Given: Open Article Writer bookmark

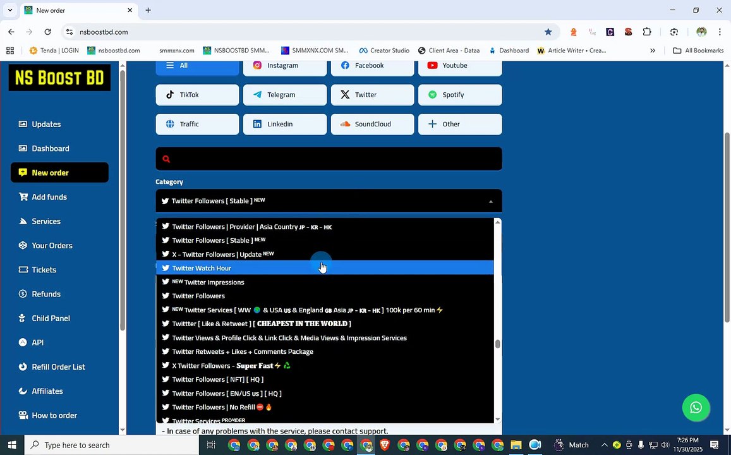Looking at the screenshot, I should tap(572, 51).
